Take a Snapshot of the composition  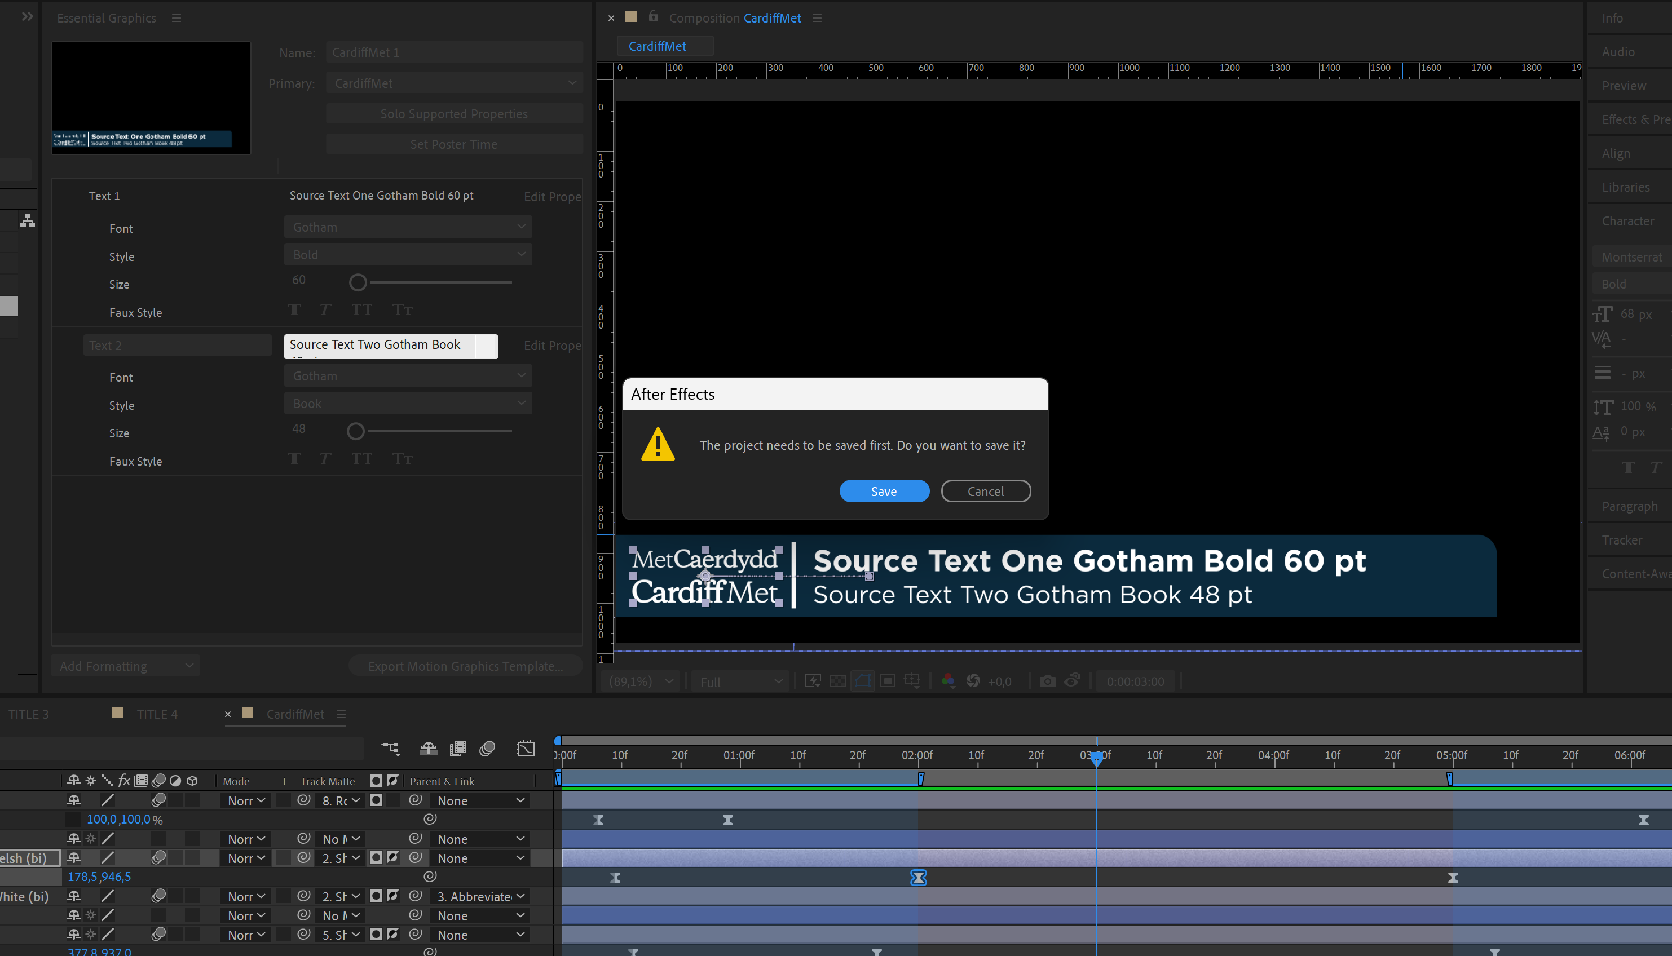1047,681
